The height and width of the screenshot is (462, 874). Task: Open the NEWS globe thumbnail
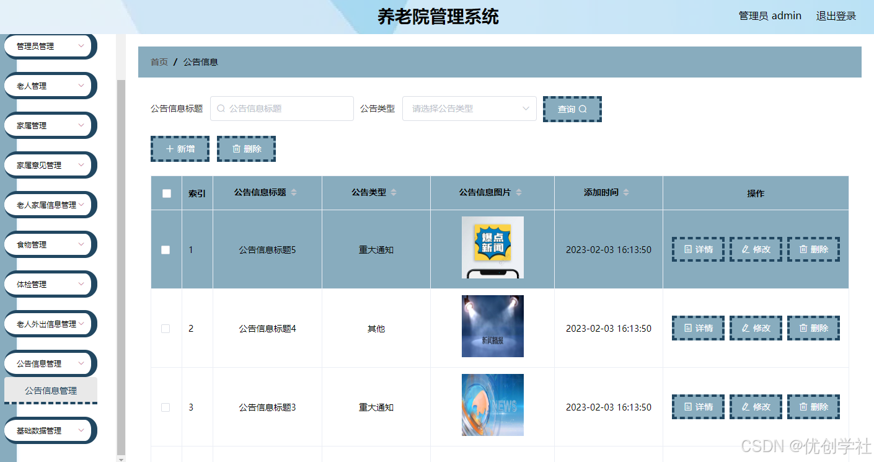(x=493, y=405)
